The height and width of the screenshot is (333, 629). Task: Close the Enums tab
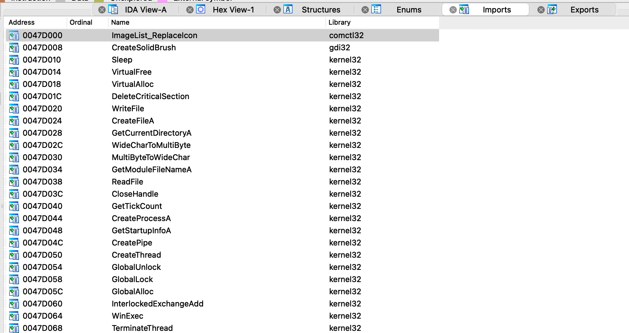(x=365, y=10)
